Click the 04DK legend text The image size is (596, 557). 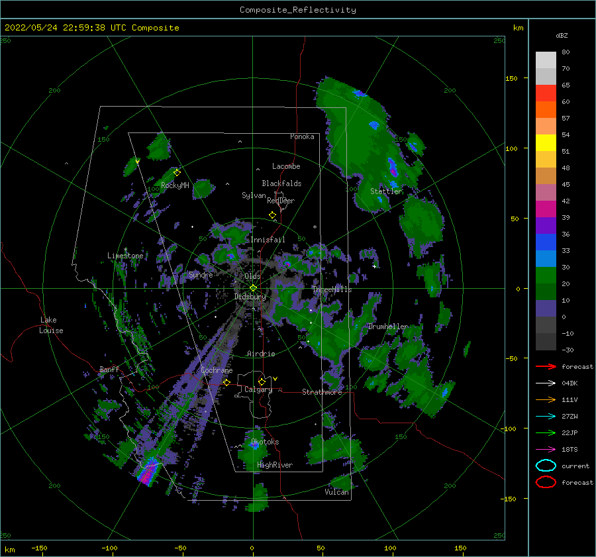[x=570, y=383]
